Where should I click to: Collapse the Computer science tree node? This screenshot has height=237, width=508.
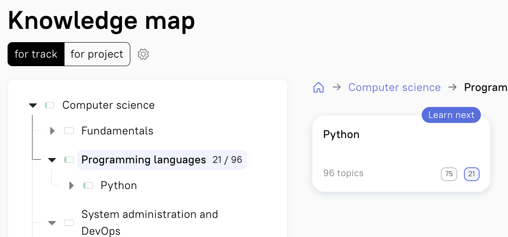pyautogui.click(x=33, y=105)
